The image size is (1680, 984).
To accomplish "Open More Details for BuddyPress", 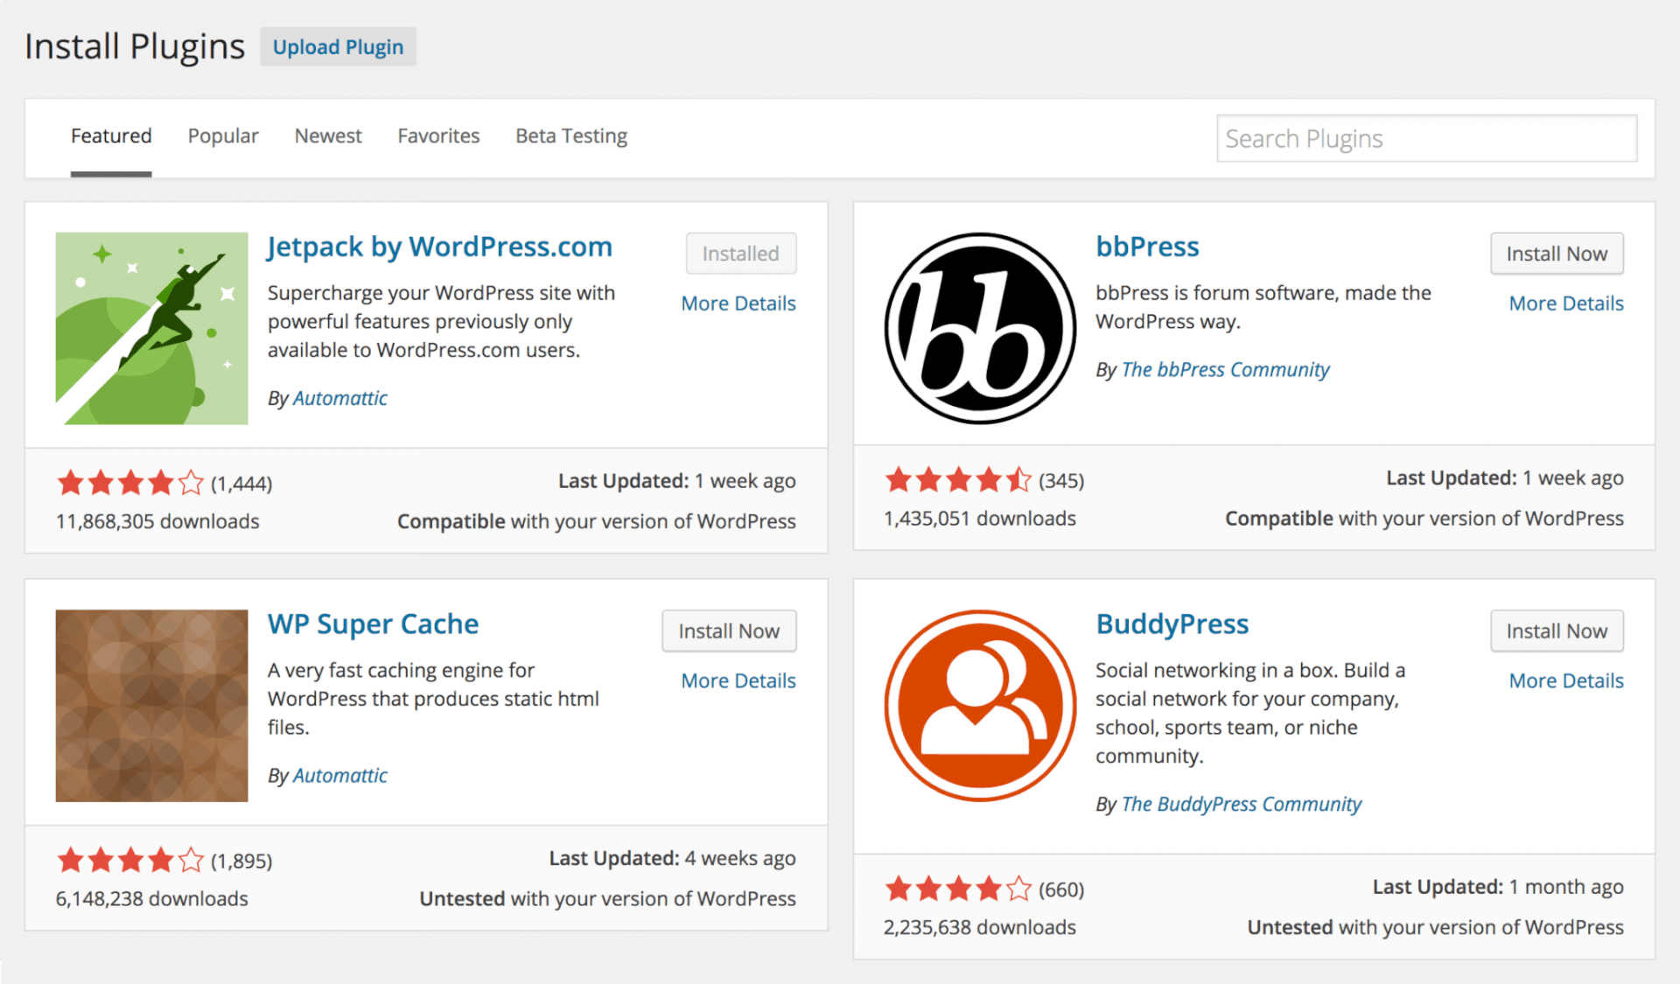I will click(x=1566, y=680).
